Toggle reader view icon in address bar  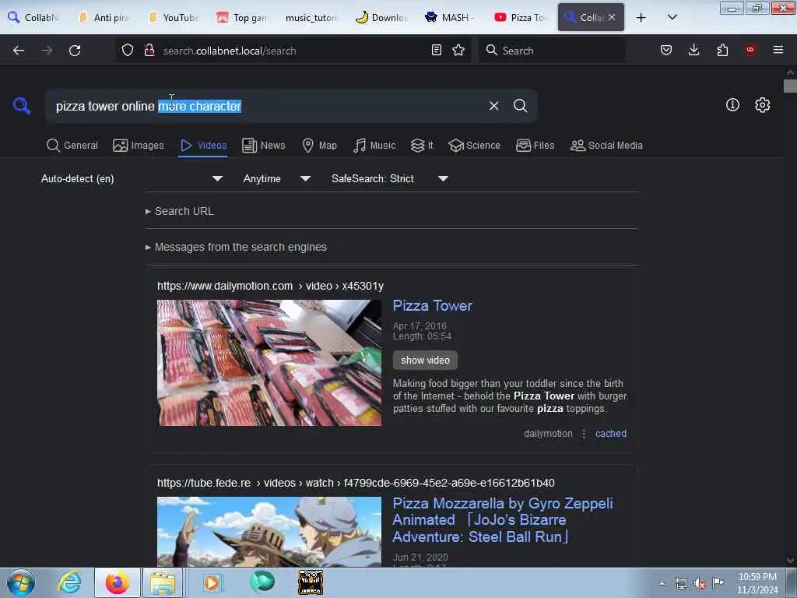pyautogui.click(x=436, y=51)
